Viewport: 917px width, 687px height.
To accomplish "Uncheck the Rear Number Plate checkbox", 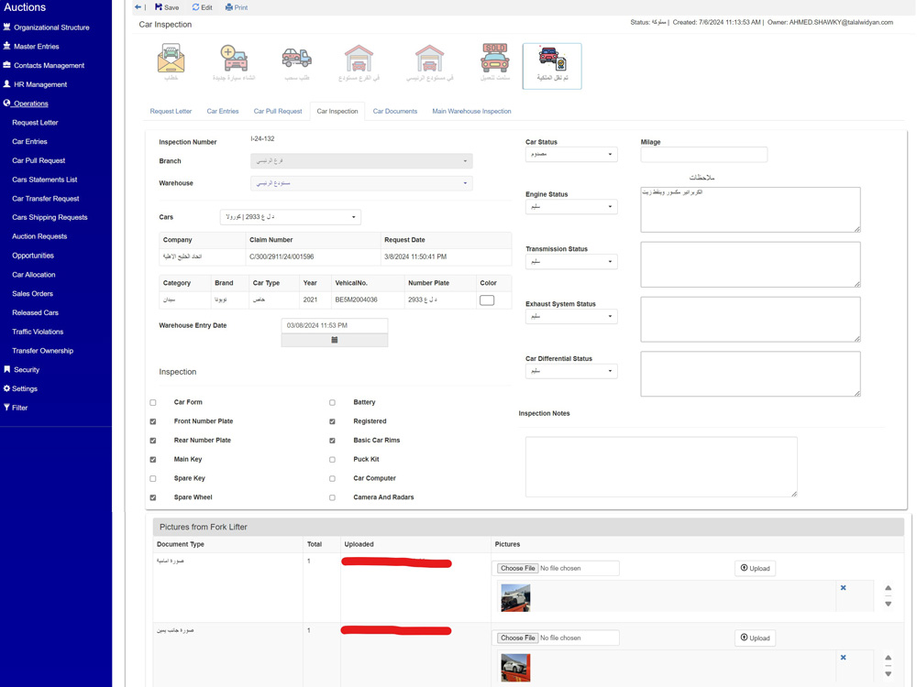I will pyautogui.click(x=153, y=441).
